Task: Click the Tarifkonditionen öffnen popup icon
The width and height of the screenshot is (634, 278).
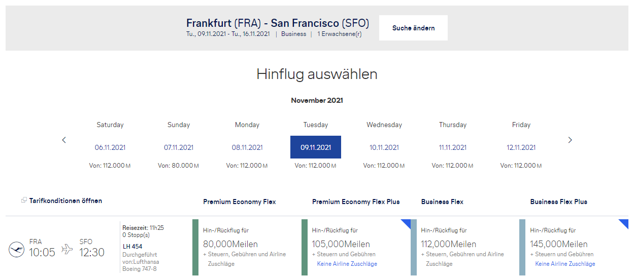Action: click(24, 201)
